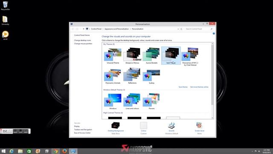Open the green app taskbar icon
This screenshot has height=154, width=273.
(29, 151)
